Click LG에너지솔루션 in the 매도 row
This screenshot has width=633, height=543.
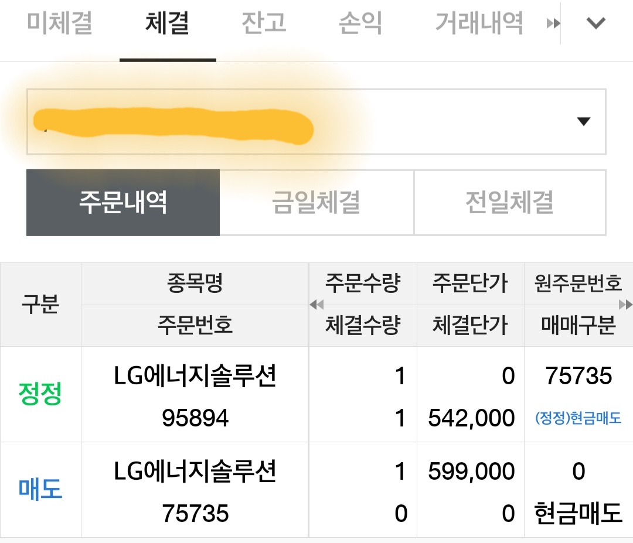pos(195,471)
